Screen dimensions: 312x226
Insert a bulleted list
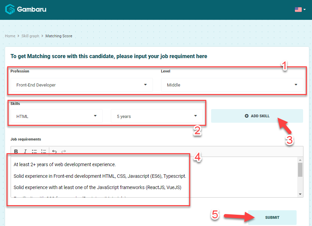tap(35, 151)
